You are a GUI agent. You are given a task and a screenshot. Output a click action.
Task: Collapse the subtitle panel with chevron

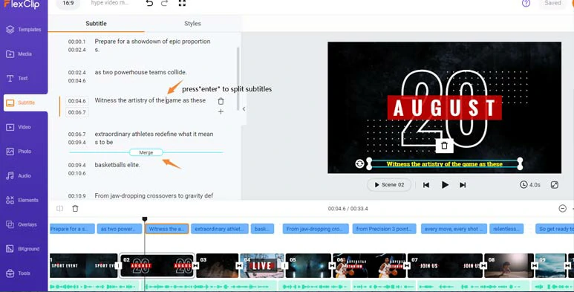coord(244,108)
